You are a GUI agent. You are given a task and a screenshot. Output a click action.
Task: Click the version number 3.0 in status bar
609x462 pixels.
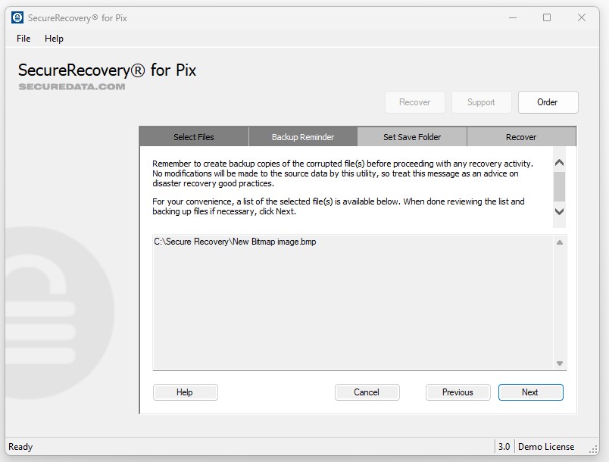(x=504, y=446)
